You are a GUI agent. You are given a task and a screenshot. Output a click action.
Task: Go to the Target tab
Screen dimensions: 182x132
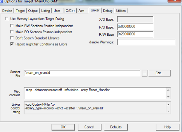point(20,11)
